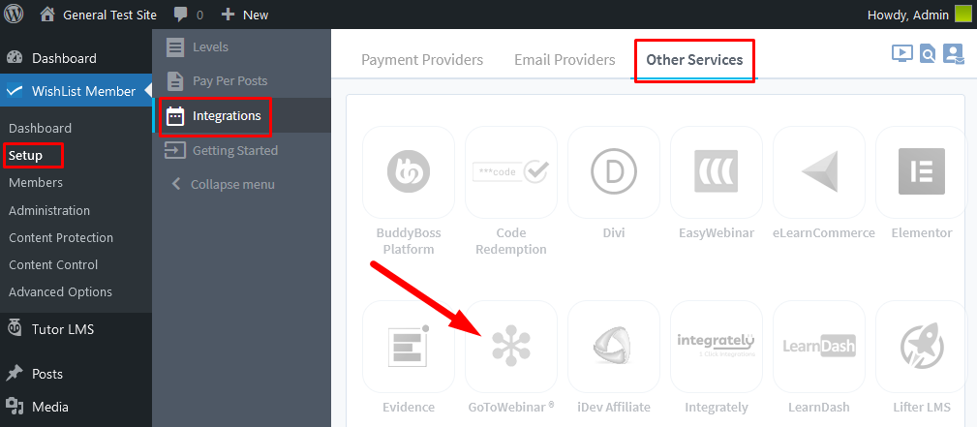
Task: Click the BuddyBoss Platform label text
Action: tap(409, 241)
